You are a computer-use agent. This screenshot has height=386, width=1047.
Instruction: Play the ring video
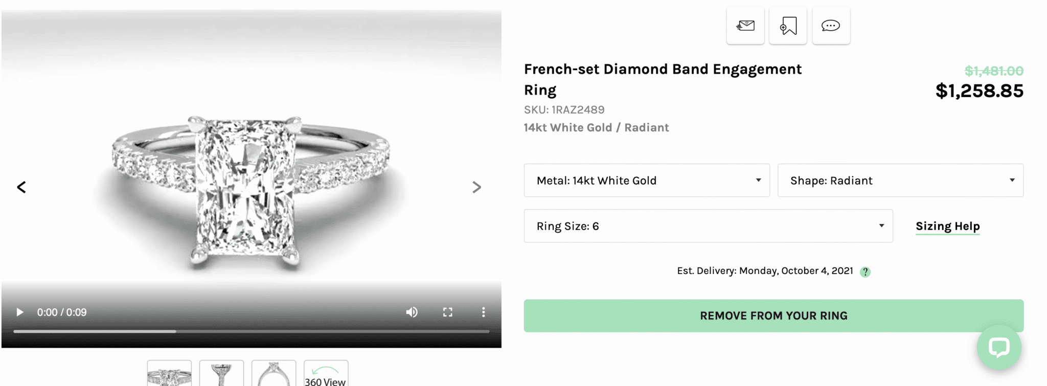click(20, 312)
